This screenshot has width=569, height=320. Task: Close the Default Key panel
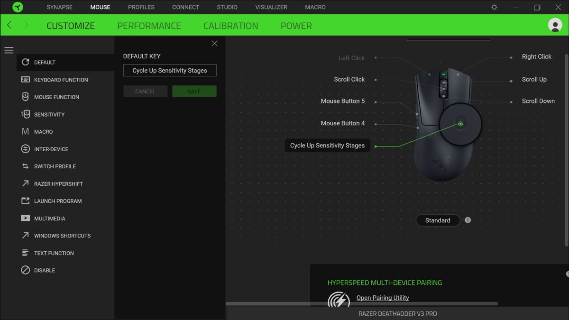pyautogui.click(x=214, y=43)
